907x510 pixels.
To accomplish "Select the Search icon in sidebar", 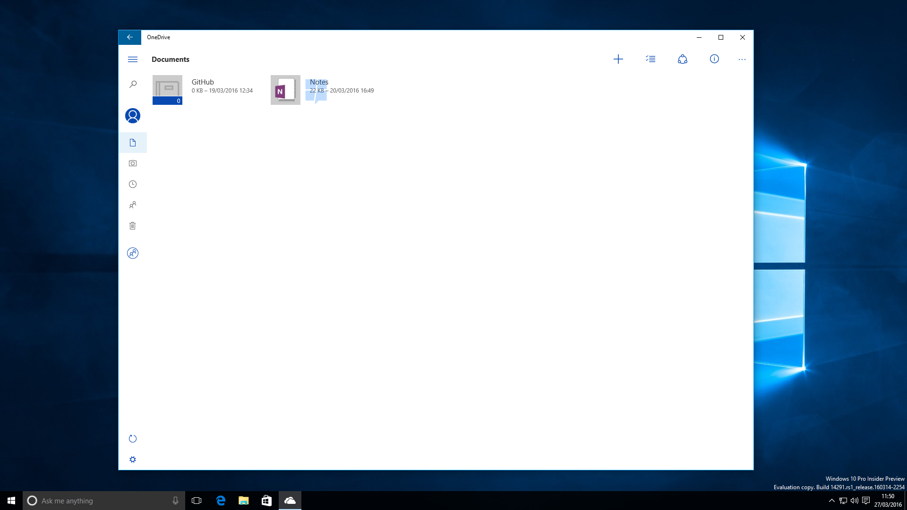I will (132, 84).
